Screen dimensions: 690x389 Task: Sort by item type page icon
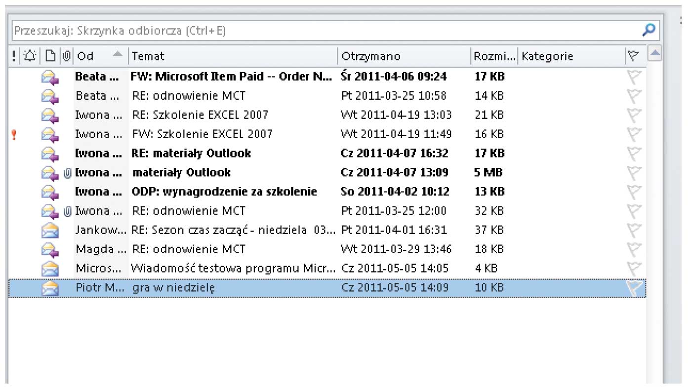pos(50,56)
